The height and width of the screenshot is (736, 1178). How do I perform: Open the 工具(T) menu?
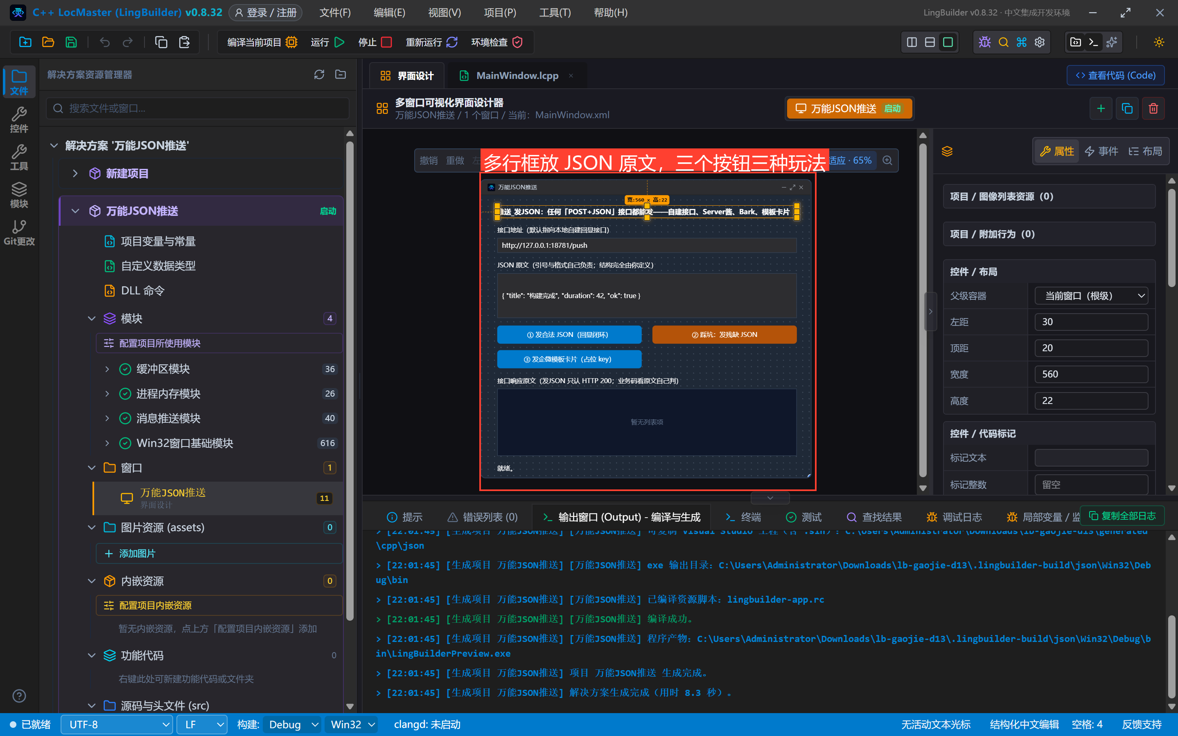point(555,13)
